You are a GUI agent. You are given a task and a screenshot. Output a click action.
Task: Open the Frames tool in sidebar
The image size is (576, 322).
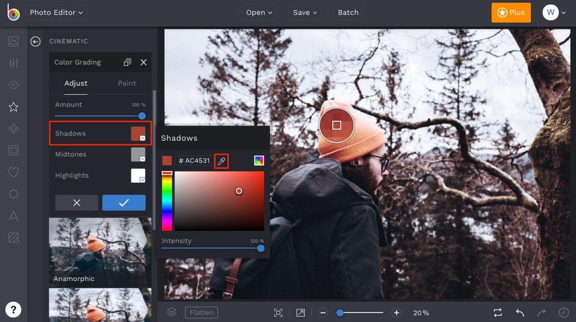[x=13, y=150]
